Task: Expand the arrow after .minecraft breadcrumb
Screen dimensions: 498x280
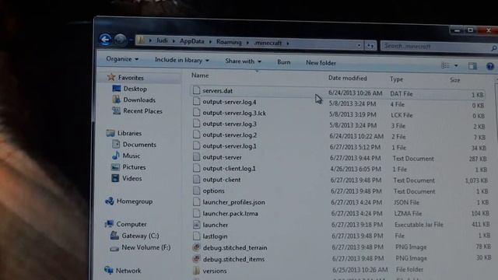Action: point(288,44)
